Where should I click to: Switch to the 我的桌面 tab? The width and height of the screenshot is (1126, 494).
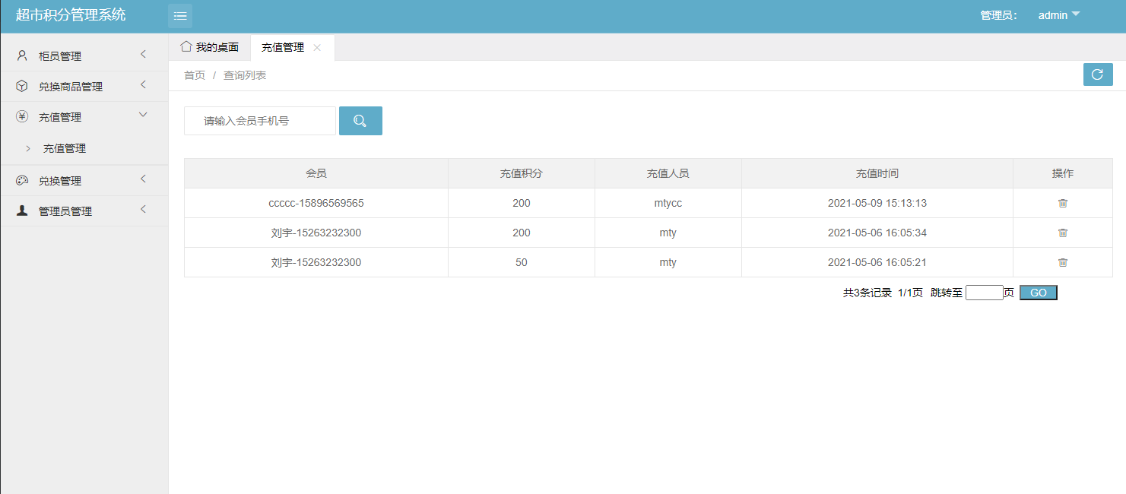pos(210,47)
